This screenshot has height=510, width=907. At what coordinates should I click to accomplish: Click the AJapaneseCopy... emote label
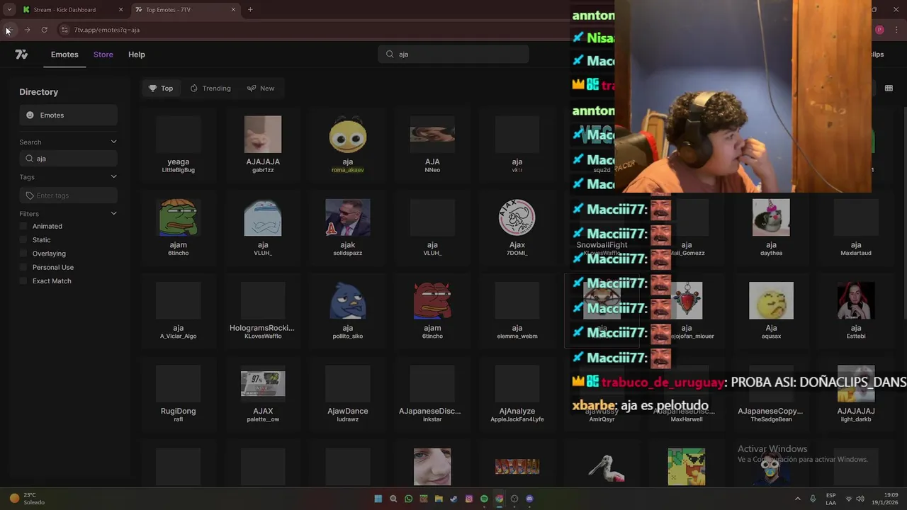click(770, 411)
